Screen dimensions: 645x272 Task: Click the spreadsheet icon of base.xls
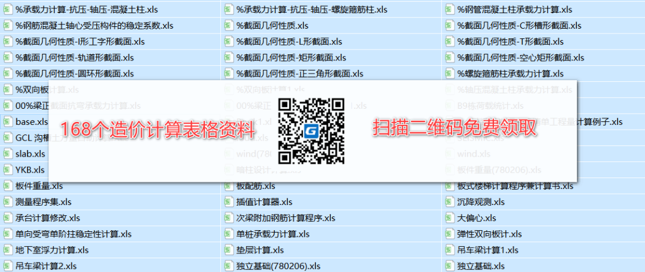[x=8, y=122]
